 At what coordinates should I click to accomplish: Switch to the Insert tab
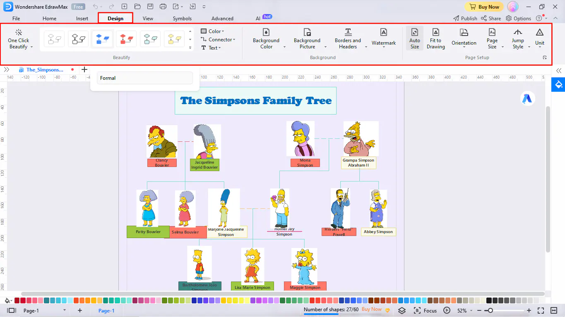pyautogui.click(x=82, y=19)
